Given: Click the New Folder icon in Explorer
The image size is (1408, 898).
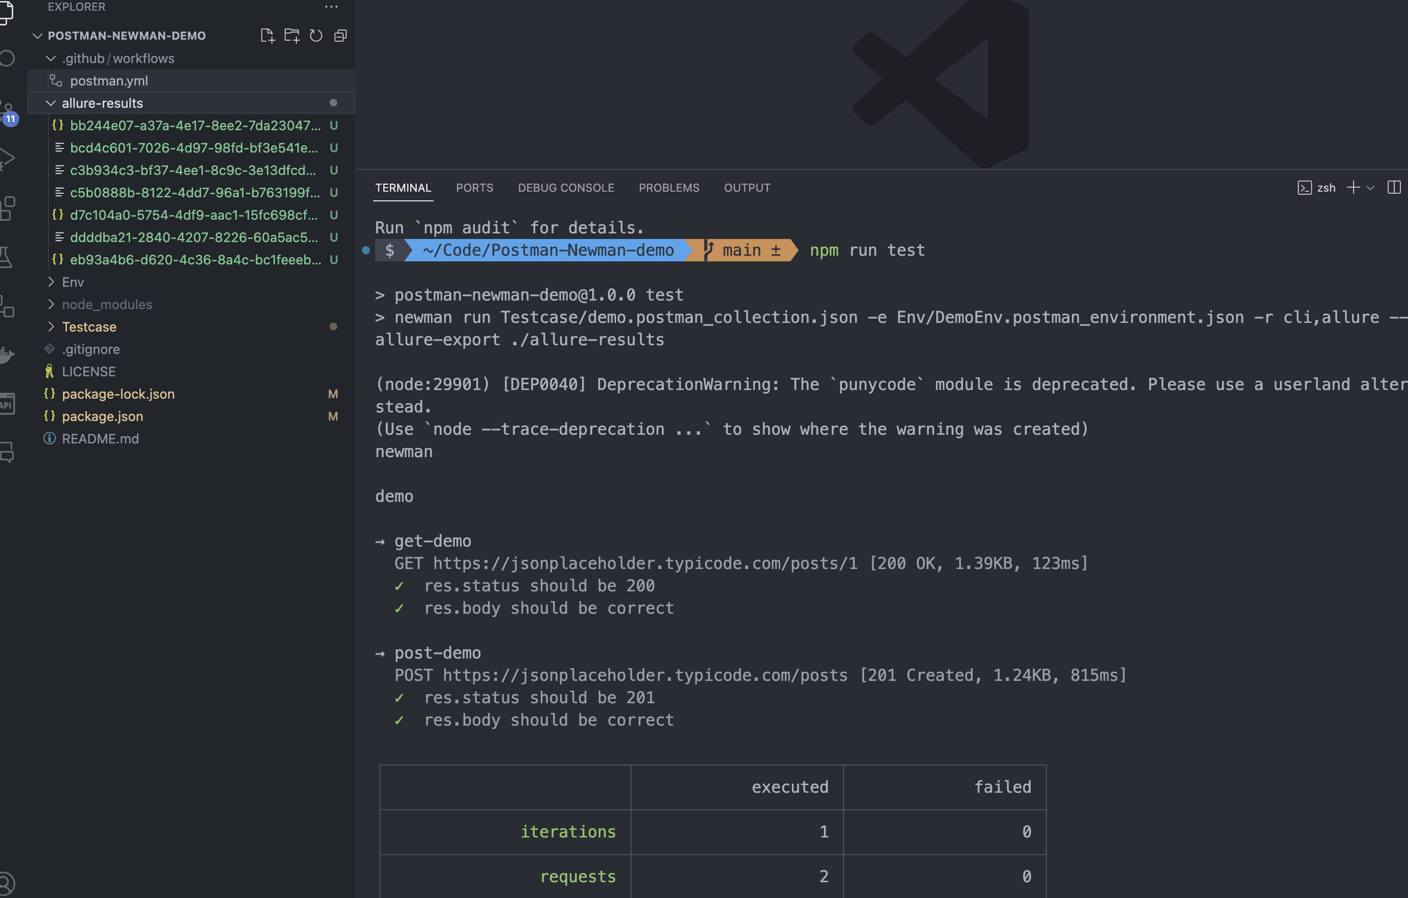Looking at the screenshot, I should point(292,36).
